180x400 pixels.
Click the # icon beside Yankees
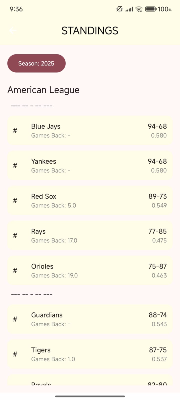click(15, 165)
